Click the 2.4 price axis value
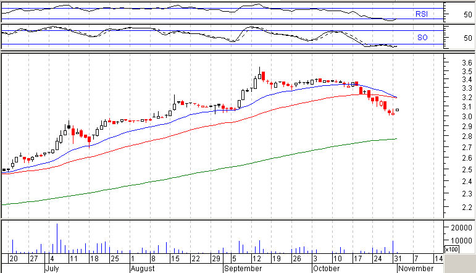The image size is (476, 273). 467,182
